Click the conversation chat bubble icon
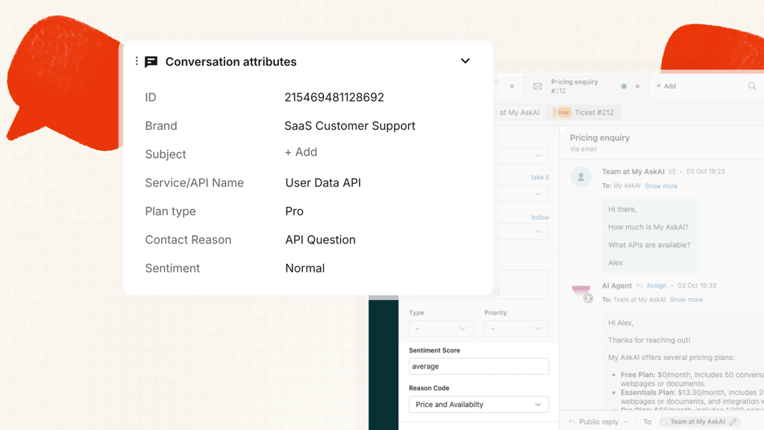The width and height of the screenshot is (764, 430). coord(151,61)
